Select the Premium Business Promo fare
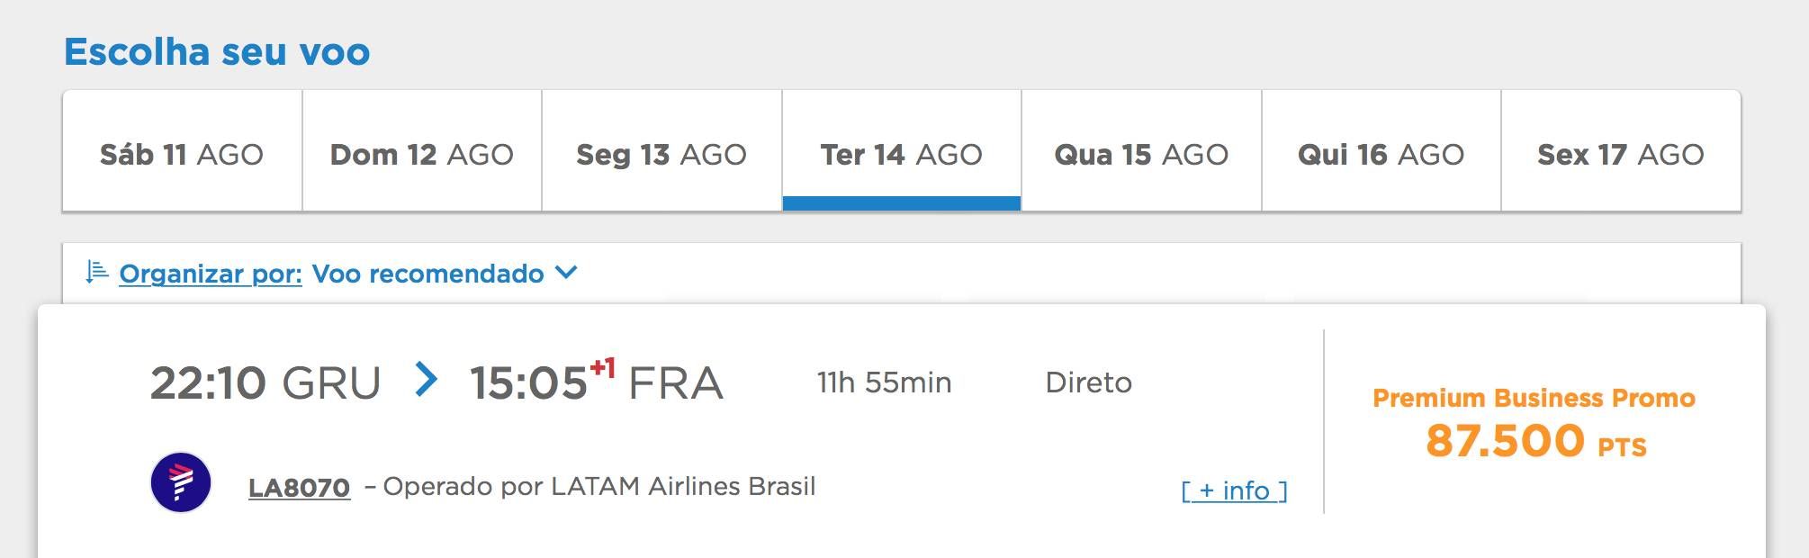Viewport: 1809px width, 558px height. click(x=1534, y=398)
